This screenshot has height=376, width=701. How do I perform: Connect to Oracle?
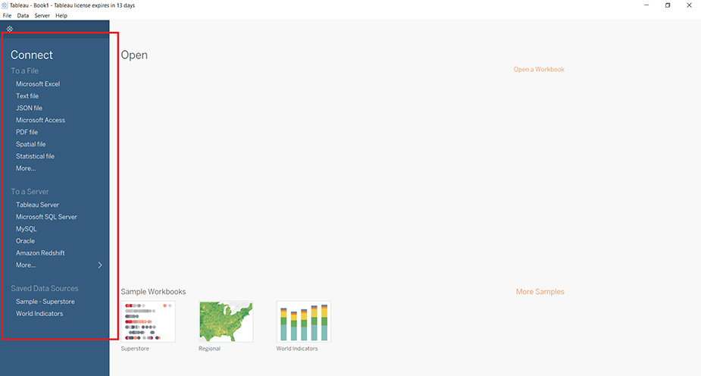click(x=26, y=241)
